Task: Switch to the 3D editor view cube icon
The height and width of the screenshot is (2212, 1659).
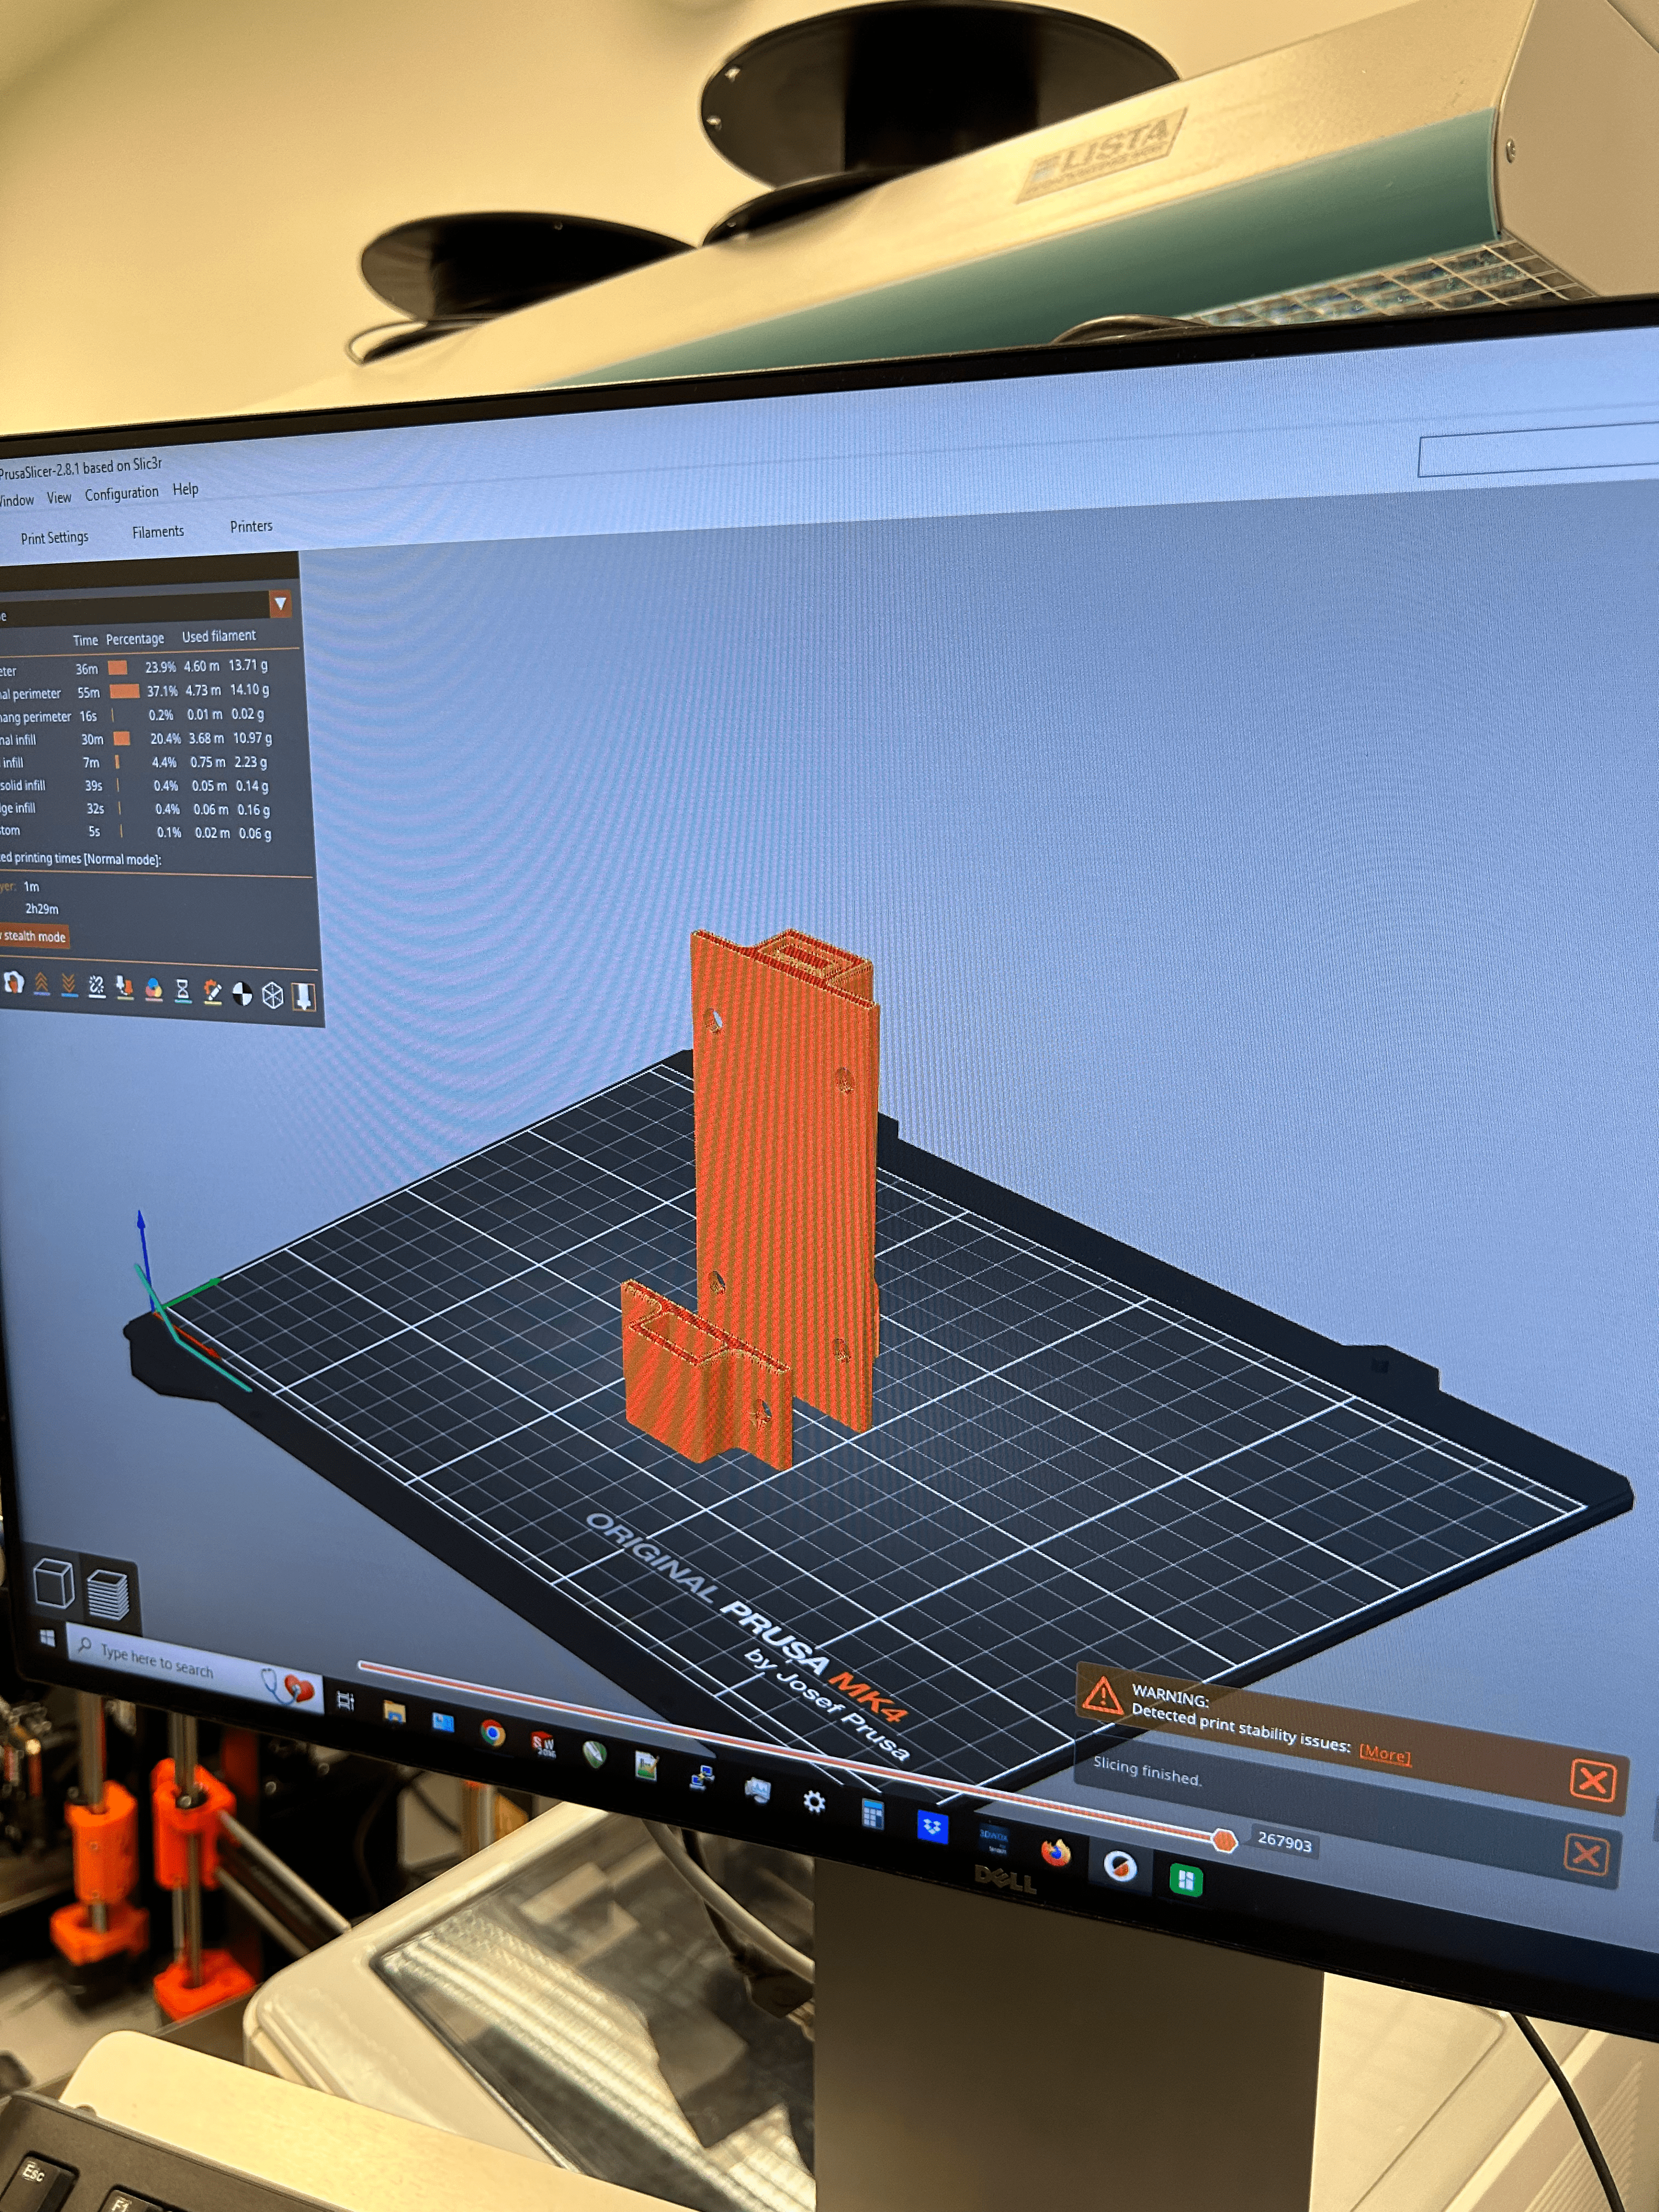Action: (x=53, y=1583)
